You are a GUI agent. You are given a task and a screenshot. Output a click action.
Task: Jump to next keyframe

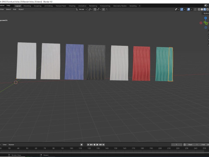[x=100, y=145]
